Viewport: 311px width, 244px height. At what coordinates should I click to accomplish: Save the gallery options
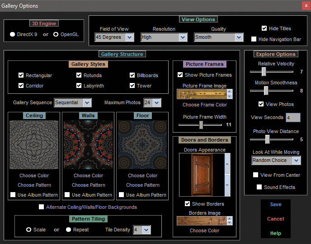(x=276, y=204)
